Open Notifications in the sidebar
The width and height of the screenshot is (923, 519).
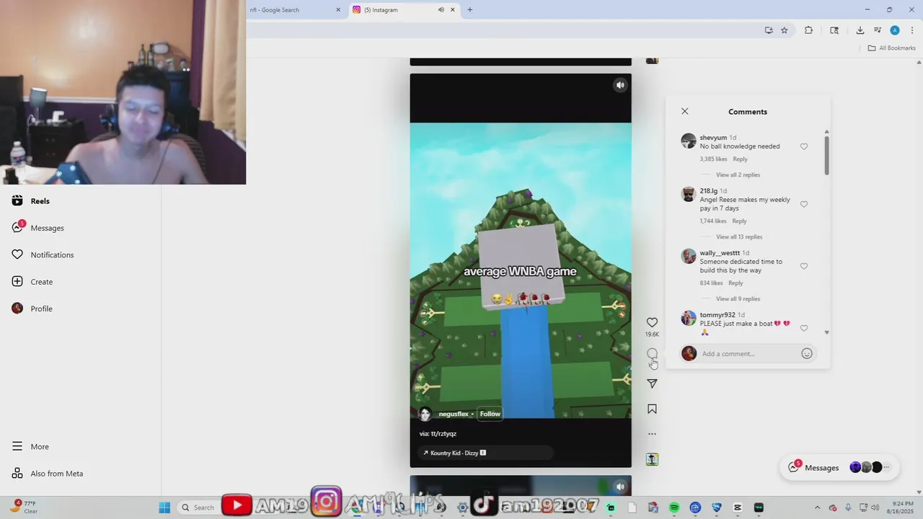(43, 254)
